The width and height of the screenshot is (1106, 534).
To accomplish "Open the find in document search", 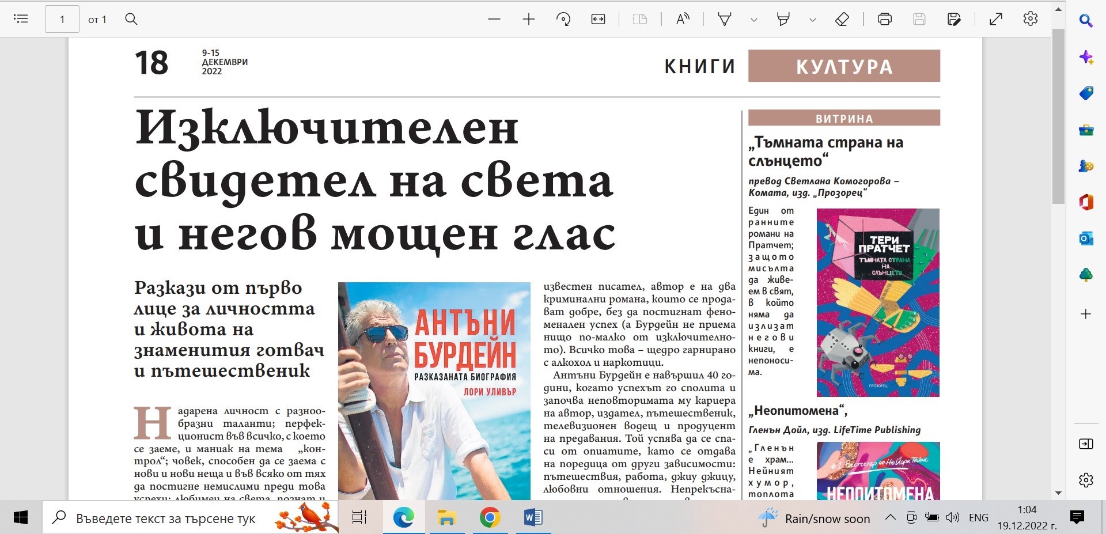I will click(x=131, y=19).
